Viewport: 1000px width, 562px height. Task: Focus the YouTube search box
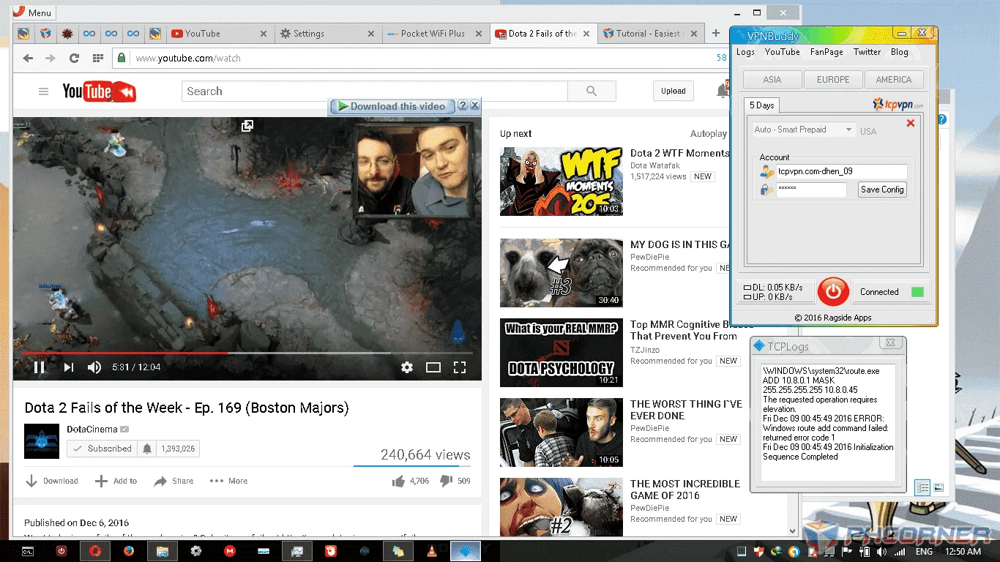[375, 91]
